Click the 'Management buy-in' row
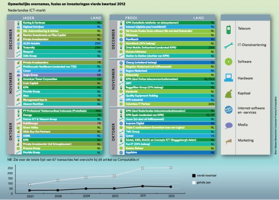Viewport: 279px width, 200px height. (62, 100)
